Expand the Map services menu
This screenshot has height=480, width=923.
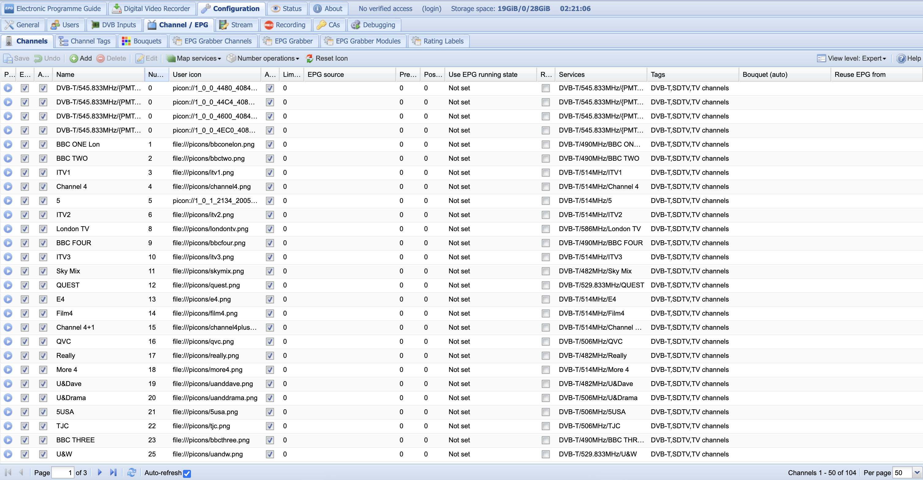click(x=194, y=58)
